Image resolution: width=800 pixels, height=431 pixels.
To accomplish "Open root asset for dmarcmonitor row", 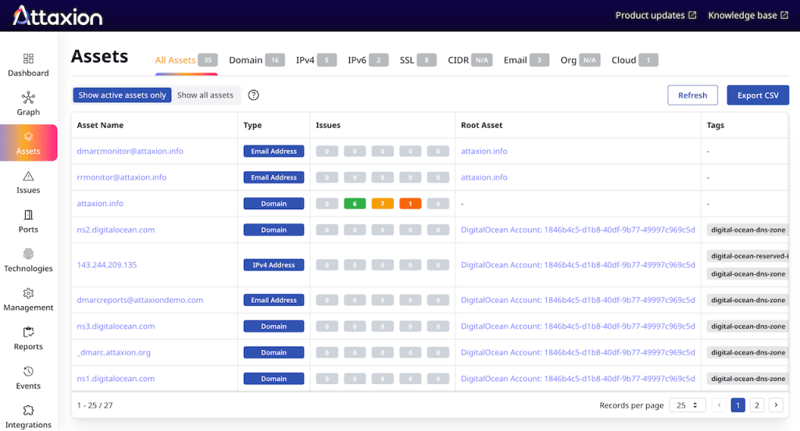I will (484, 151).
